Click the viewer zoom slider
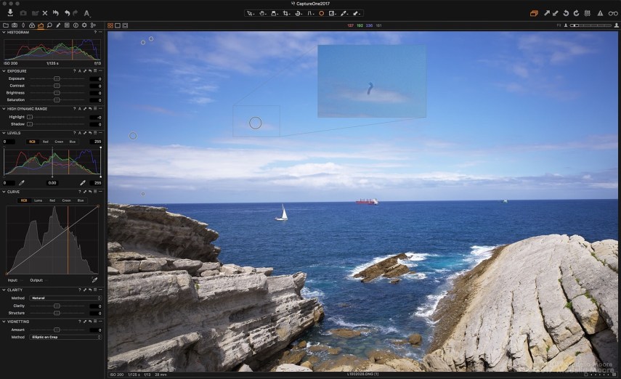The height and width of the screenshot is (379, 621). (x=590, y=25)
